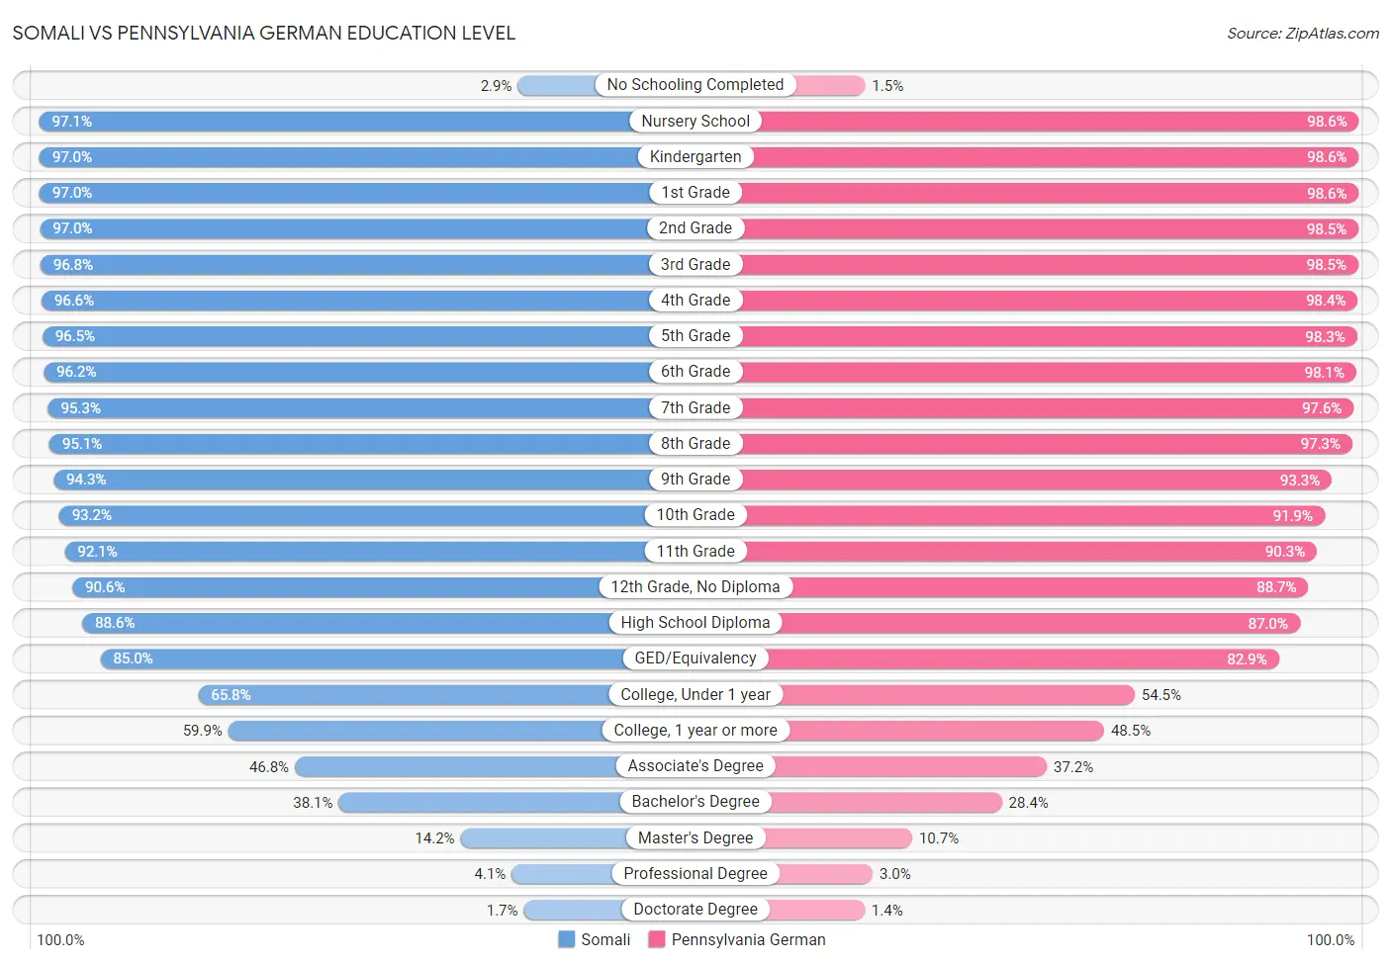Open the Source: ZipAtlas.com link
The image size is (1391, 964).
(x=1303, y=34)
